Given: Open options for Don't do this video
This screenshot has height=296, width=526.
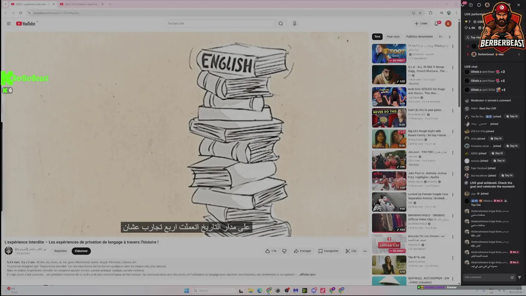Looking at the screenshot, I should [453, 111].
